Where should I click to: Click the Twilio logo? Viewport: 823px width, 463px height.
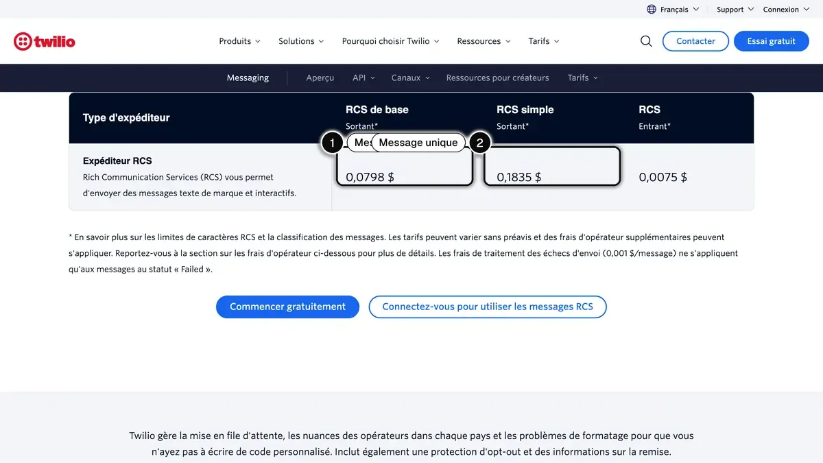(45, 41)
